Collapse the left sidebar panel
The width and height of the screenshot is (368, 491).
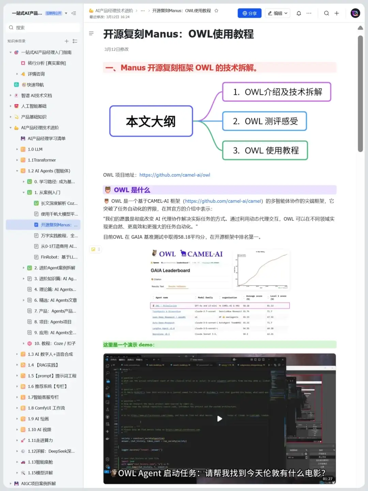pyautogui.click(x=74, y=13)
